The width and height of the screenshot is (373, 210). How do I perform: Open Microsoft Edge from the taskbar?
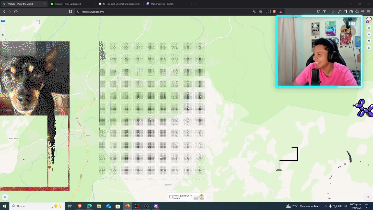pyautogui.click(x=89, y=206)
